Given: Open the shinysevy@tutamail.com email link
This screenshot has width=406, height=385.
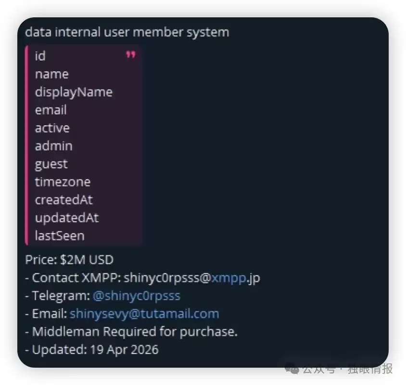Looking at the screenshot, I should 144,314.
